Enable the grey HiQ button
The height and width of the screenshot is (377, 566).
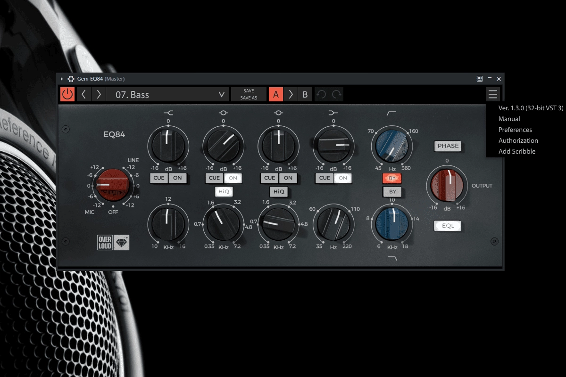279,191
